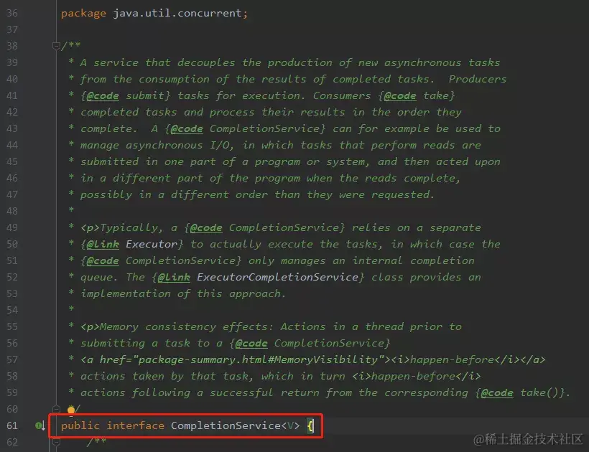Click the fold end marker at line 60
The width and height of the screenshot is (589, 452).
(x=56, y=409)
